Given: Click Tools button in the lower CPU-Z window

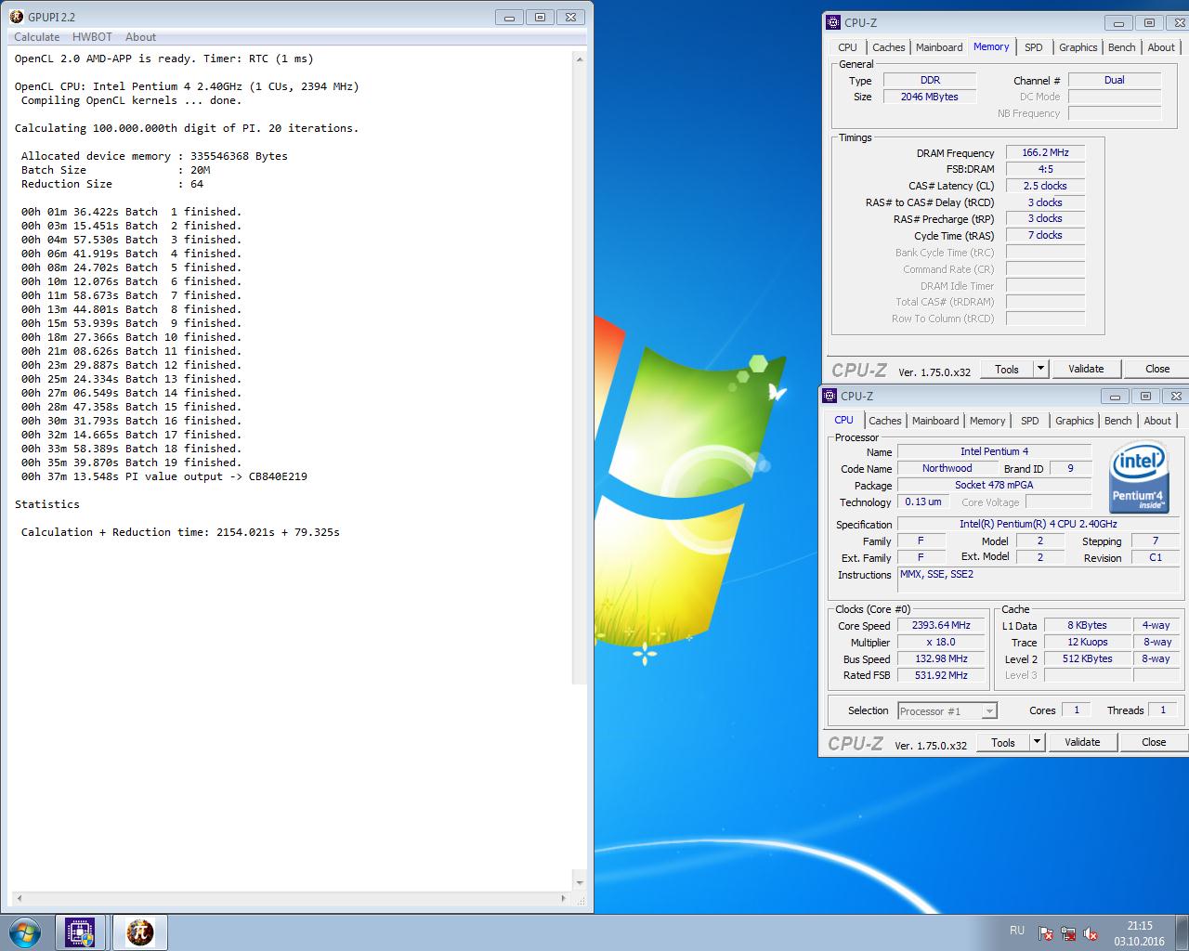Looking at the screenshot, I should coord(1003,742).
